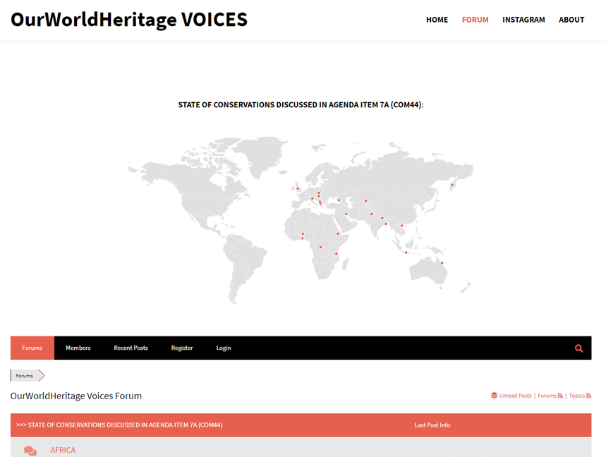Click the 'OurWorldHeritage Voices Forum' heading
Image resolution: width=606 pixels, height=457 pixels.
pos(76,396)
